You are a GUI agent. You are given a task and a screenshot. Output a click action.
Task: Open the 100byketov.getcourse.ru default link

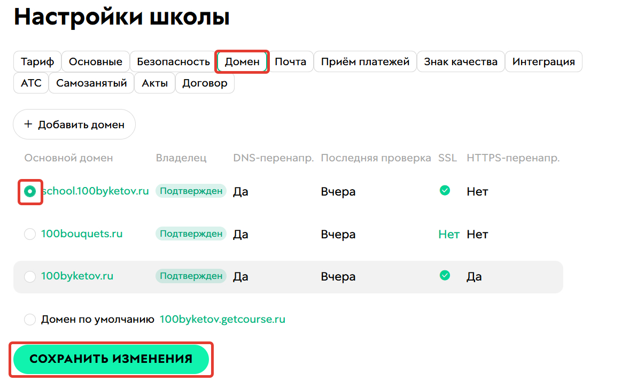[x=222, y=319]
